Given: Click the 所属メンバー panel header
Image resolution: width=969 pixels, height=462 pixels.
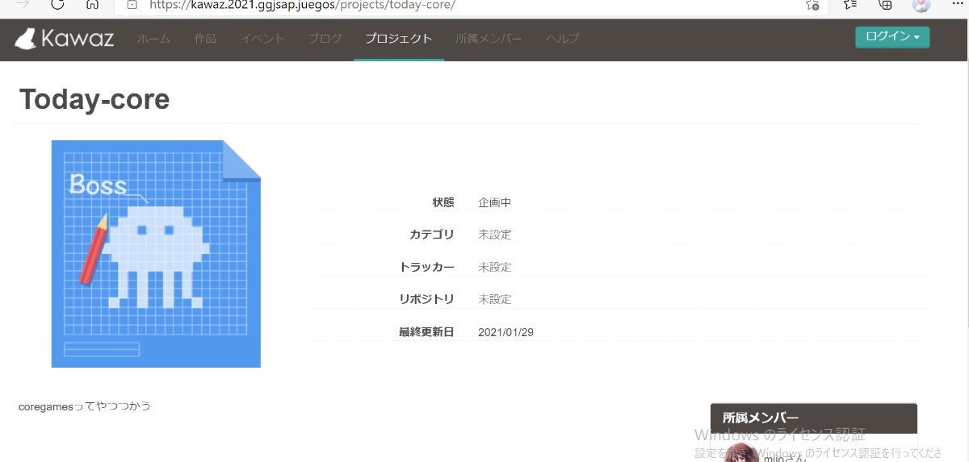Looking at the screenshot, I should click(814, 418).
